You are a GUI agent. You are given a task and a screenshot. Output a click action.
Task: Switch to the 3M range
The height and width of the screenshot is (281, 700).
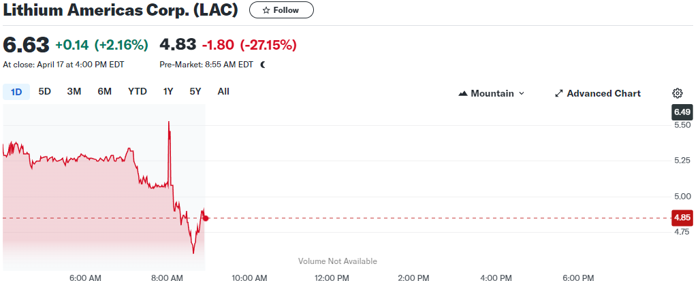click(74, 91)
